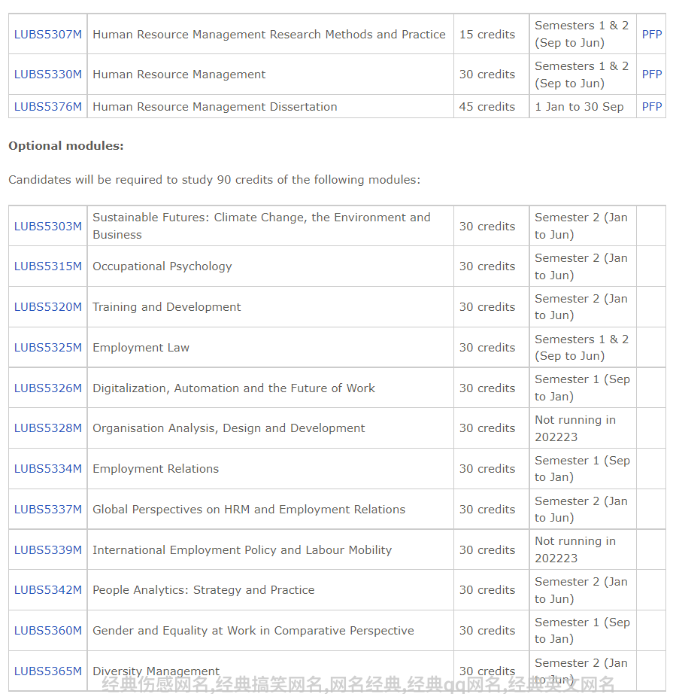Select 'Human Resource Management Dissertation' title text
This screenshot has width=673, height=694.
pyautogui.click(x=215, y=107)
